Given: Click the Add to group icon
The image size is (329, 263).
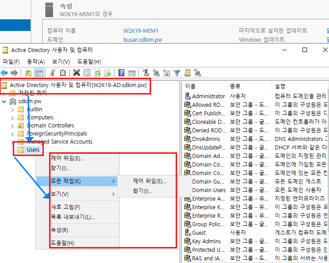Looking at the screenshot, I should point(197,73).
